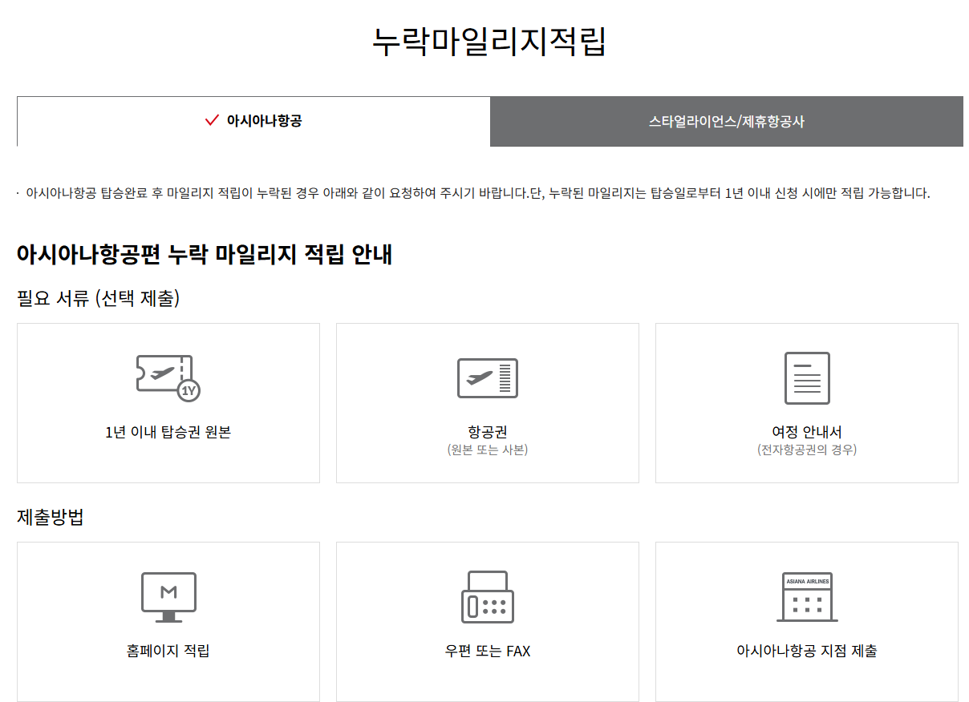Screen dimensions: 969x702
Task: Click the 항공권 card label
Action: (x=488, y=433)
